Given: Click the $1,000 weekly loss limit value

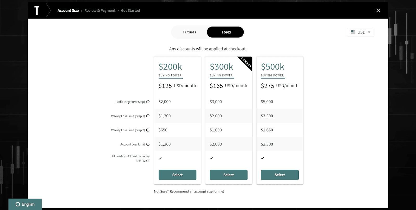Looking at the screenshot, I should pyautogui.click(x=216, y=130).
